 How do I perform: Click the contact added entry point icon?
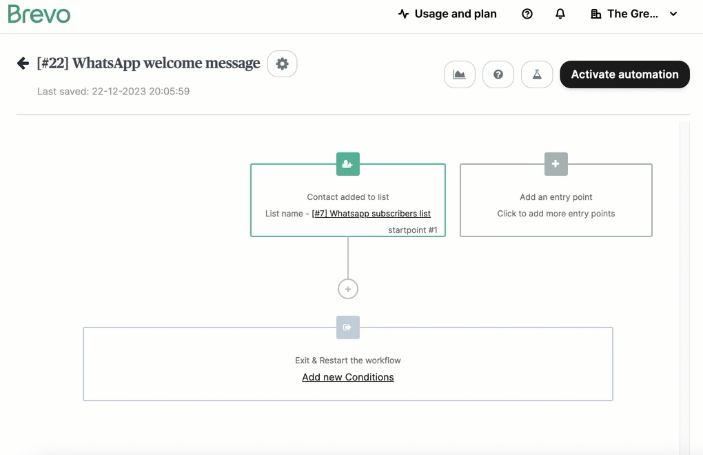tap(348, 164)
